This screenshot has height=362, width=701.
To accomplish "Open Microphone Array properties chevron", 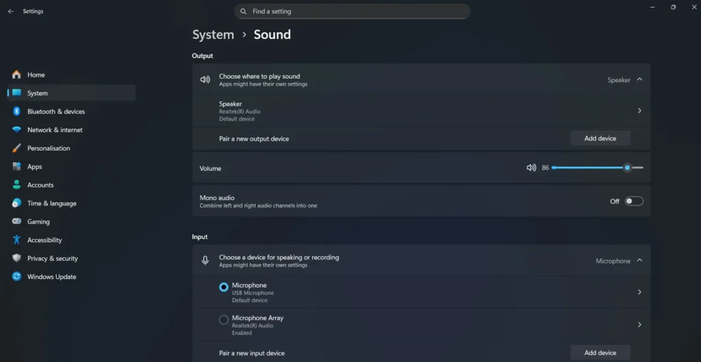I will 639,324.
